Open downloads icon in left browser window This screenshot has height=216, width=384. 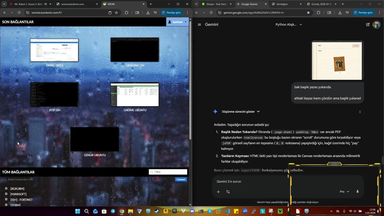point(148,13)
